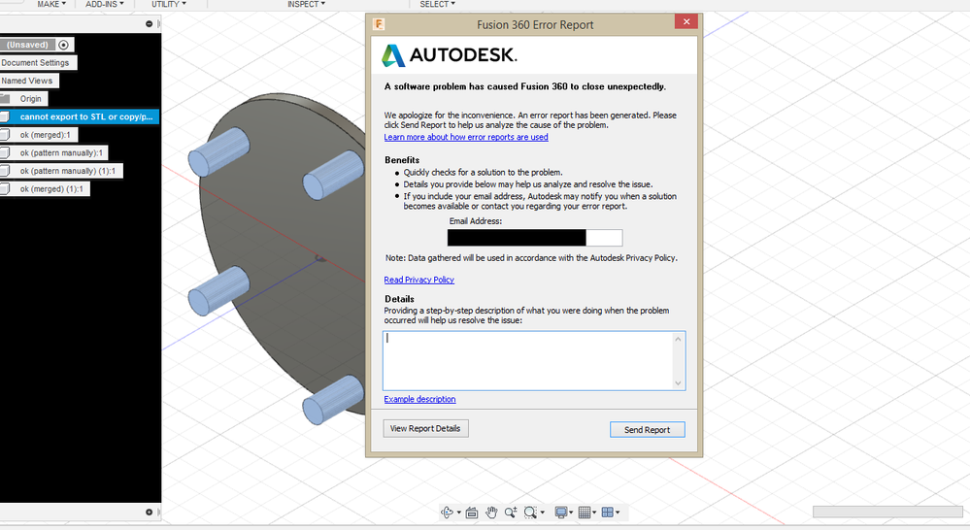
Task: Click the top-left blue cylinder peg in viewport
Action: coord(218,151)
